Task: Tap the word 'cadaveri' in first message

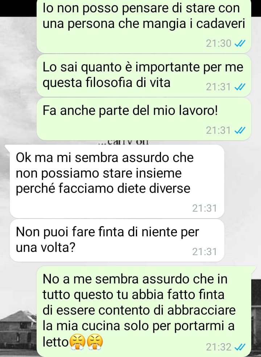Action: [x=220, y=24]
